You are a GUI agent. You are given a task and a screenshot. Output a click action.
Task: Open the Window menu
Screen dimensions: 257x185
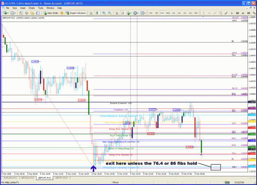50,8
